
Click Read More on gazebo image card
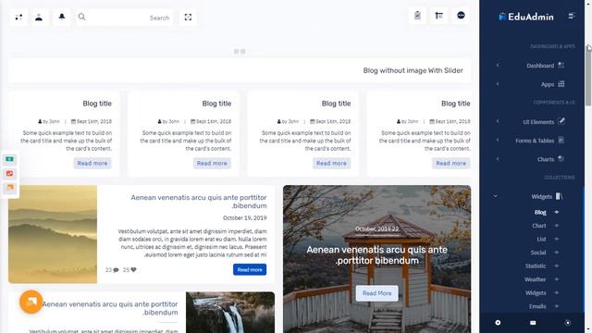pyautogui.click(x=376, y=293)
